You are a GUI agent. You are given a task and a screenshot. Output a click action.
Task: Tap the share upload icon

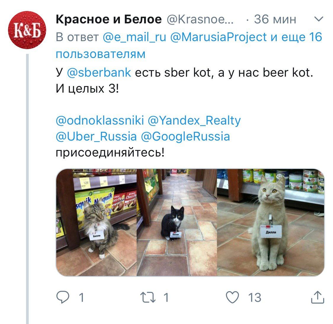(x=318, y=297)
